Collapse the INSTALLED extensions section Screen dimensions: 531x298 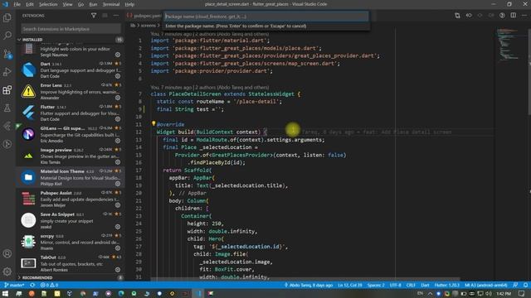click(71, 40)
